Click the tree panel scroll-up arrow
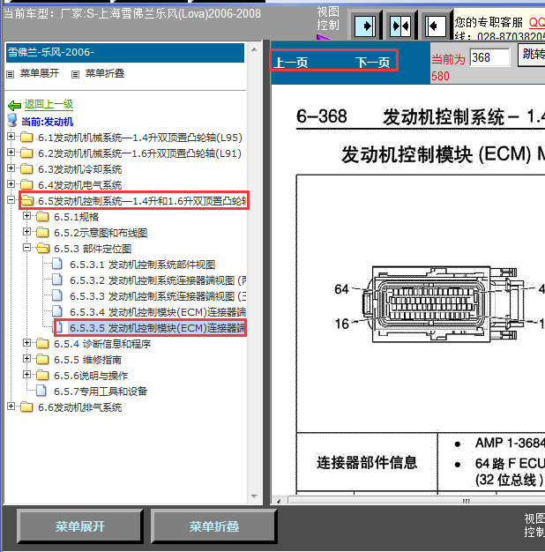The image size is (545, 552). pyautogui.click(x=254, y=49)
